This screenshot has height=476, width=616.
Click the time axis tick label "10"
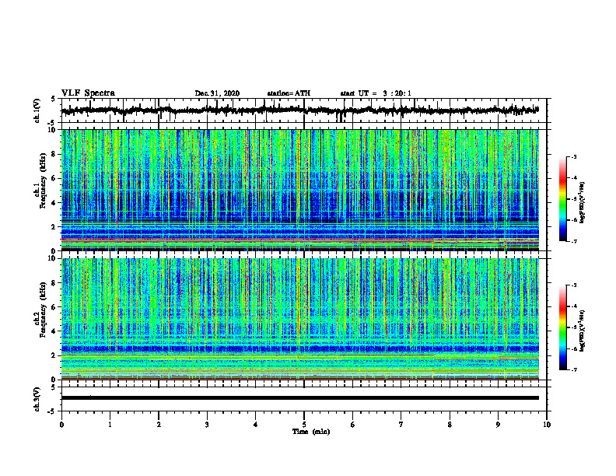[547, 425]
